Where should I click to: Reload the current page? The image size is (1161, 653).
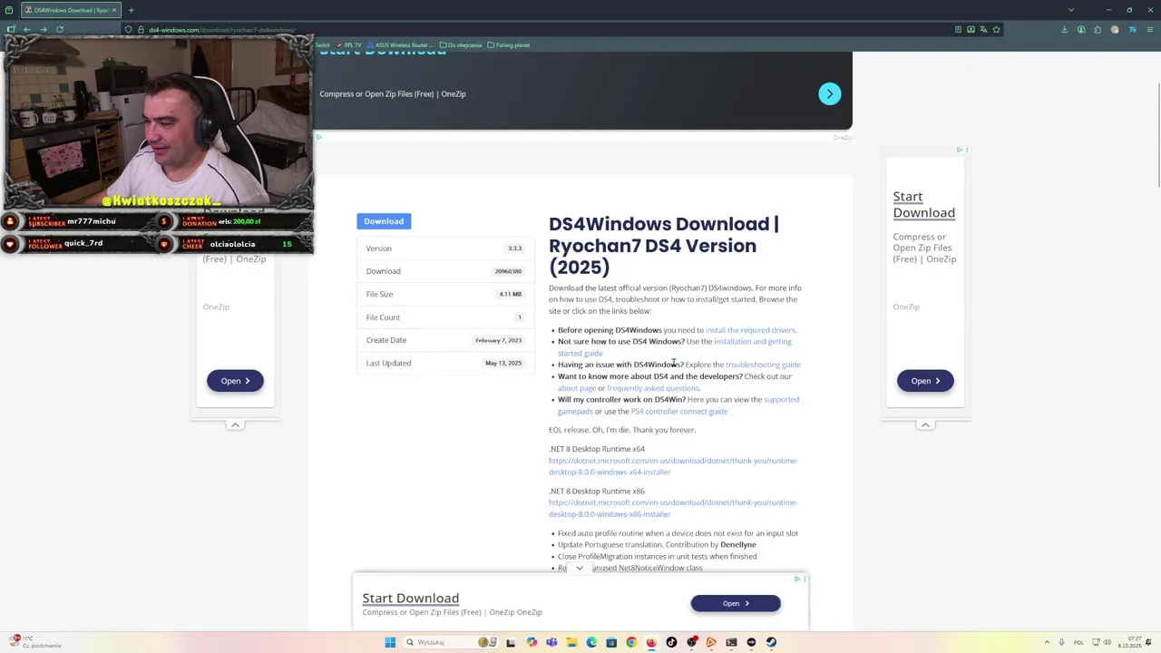(60, 29)
